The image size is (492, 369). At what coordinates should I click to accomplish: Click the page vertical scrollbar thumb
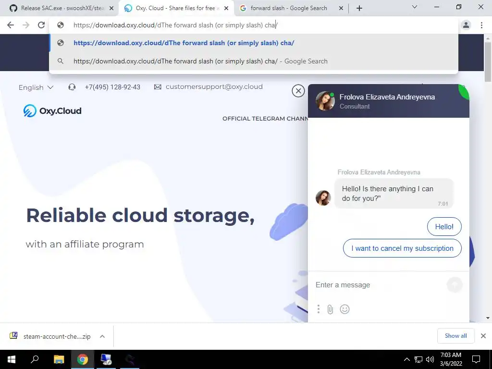(488, 61)
